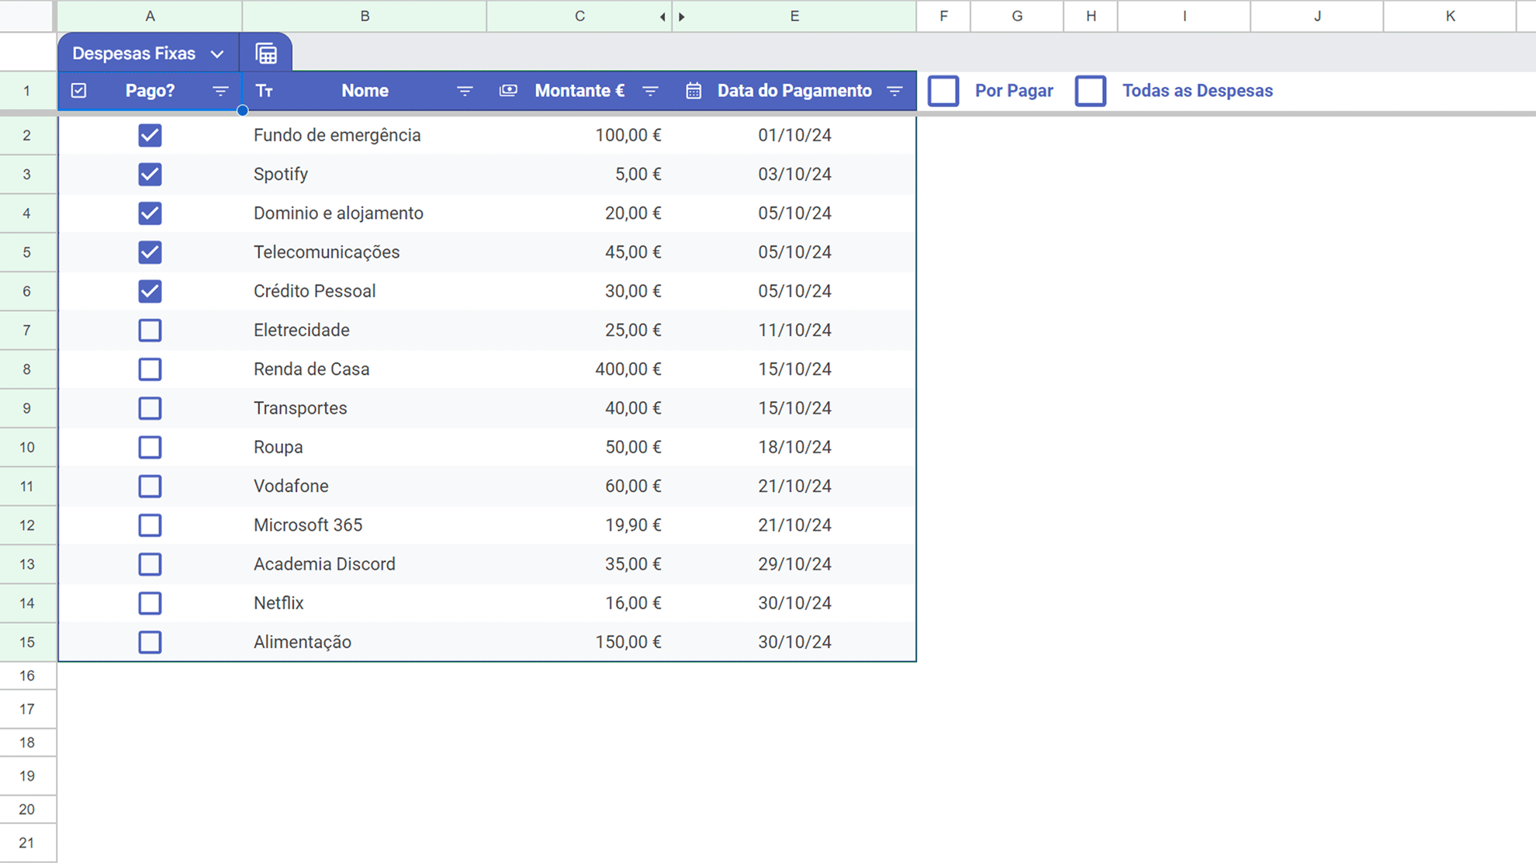Open filter icon in Montante € column
Viewport: 1536px width, 863px height.
pos(651,91)
